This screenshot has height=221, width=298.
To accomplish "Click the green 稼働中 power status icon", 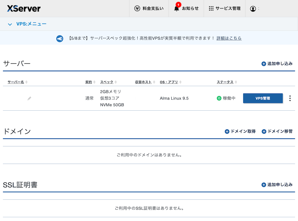I will [x=219, y=98].
